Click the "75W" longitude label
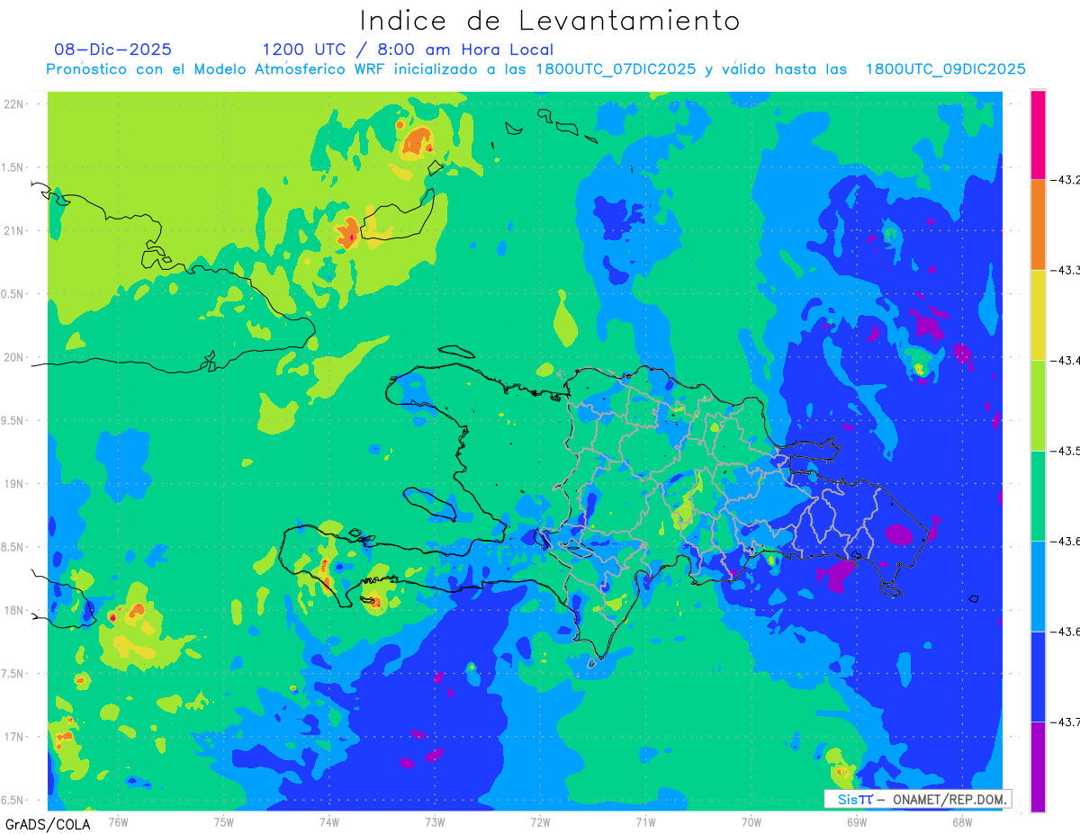1080x834 pixels. coord(224,821)
